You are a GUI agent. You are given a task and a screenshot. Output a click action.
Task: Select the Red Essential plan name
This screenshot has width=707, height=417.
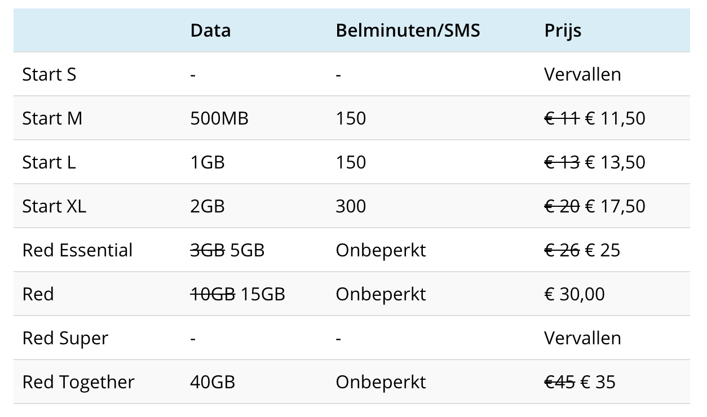77,250
